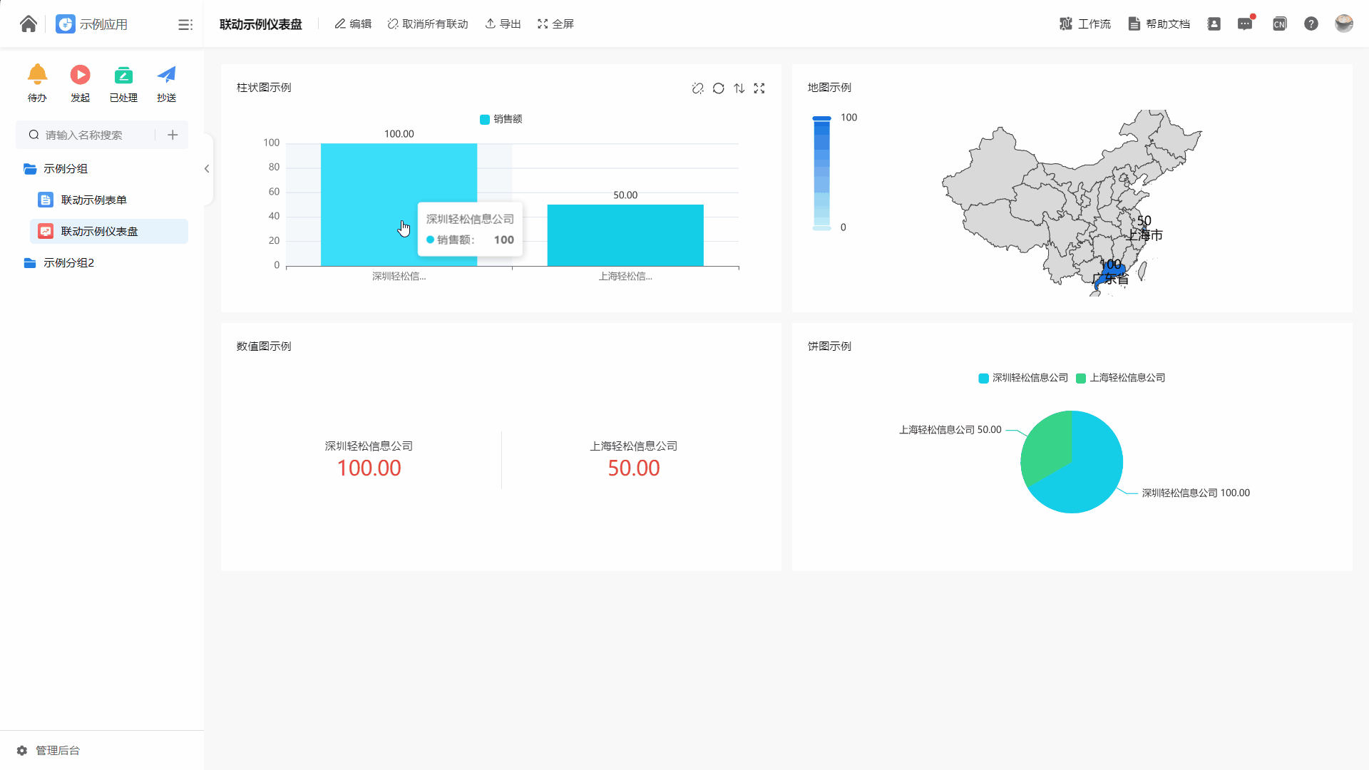Click the 发起 play icon
Image resolution: width=1369 pixels, height=770 pixels.
point(80,75)
